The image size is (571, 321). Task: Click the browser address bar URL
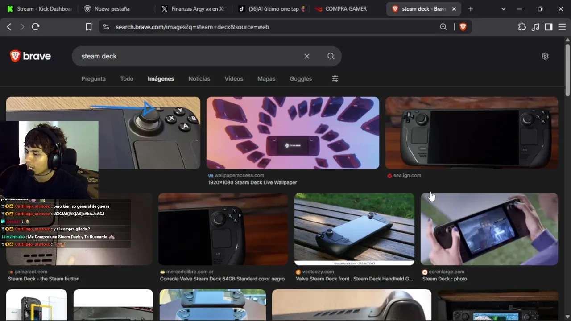coord(192,27)
